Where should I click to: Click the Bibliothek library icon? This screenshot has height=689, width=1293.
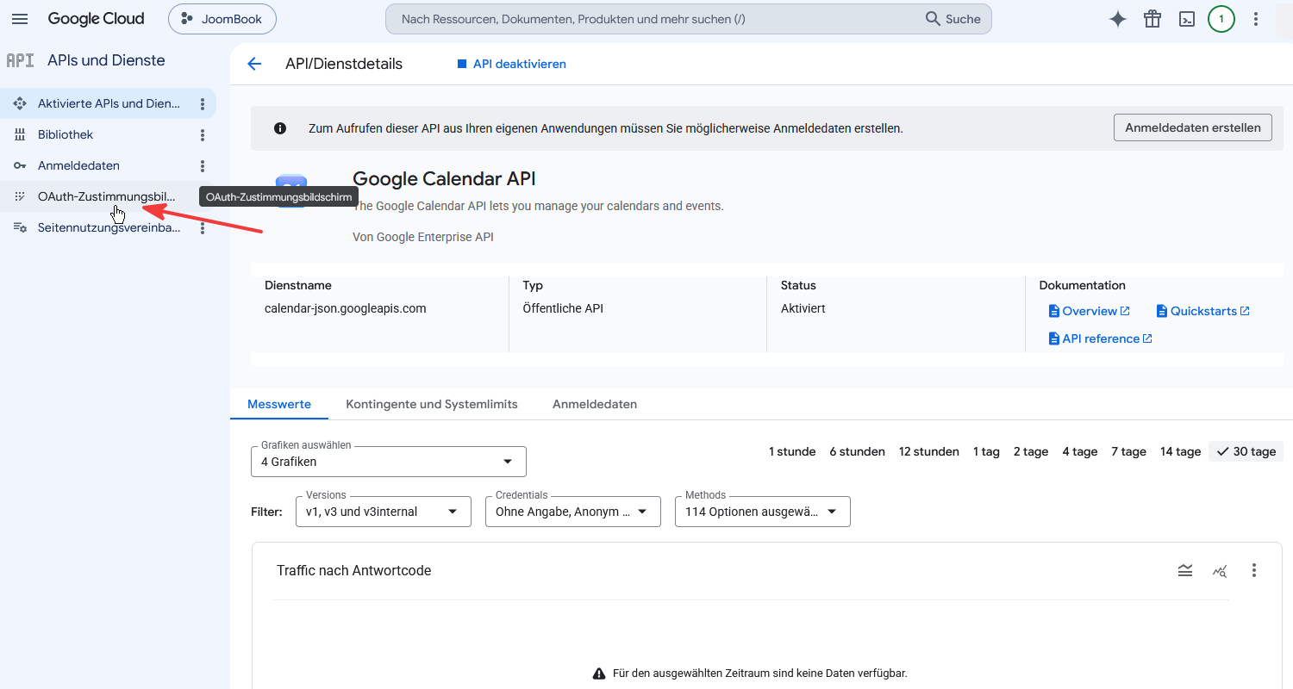(20, 134)
